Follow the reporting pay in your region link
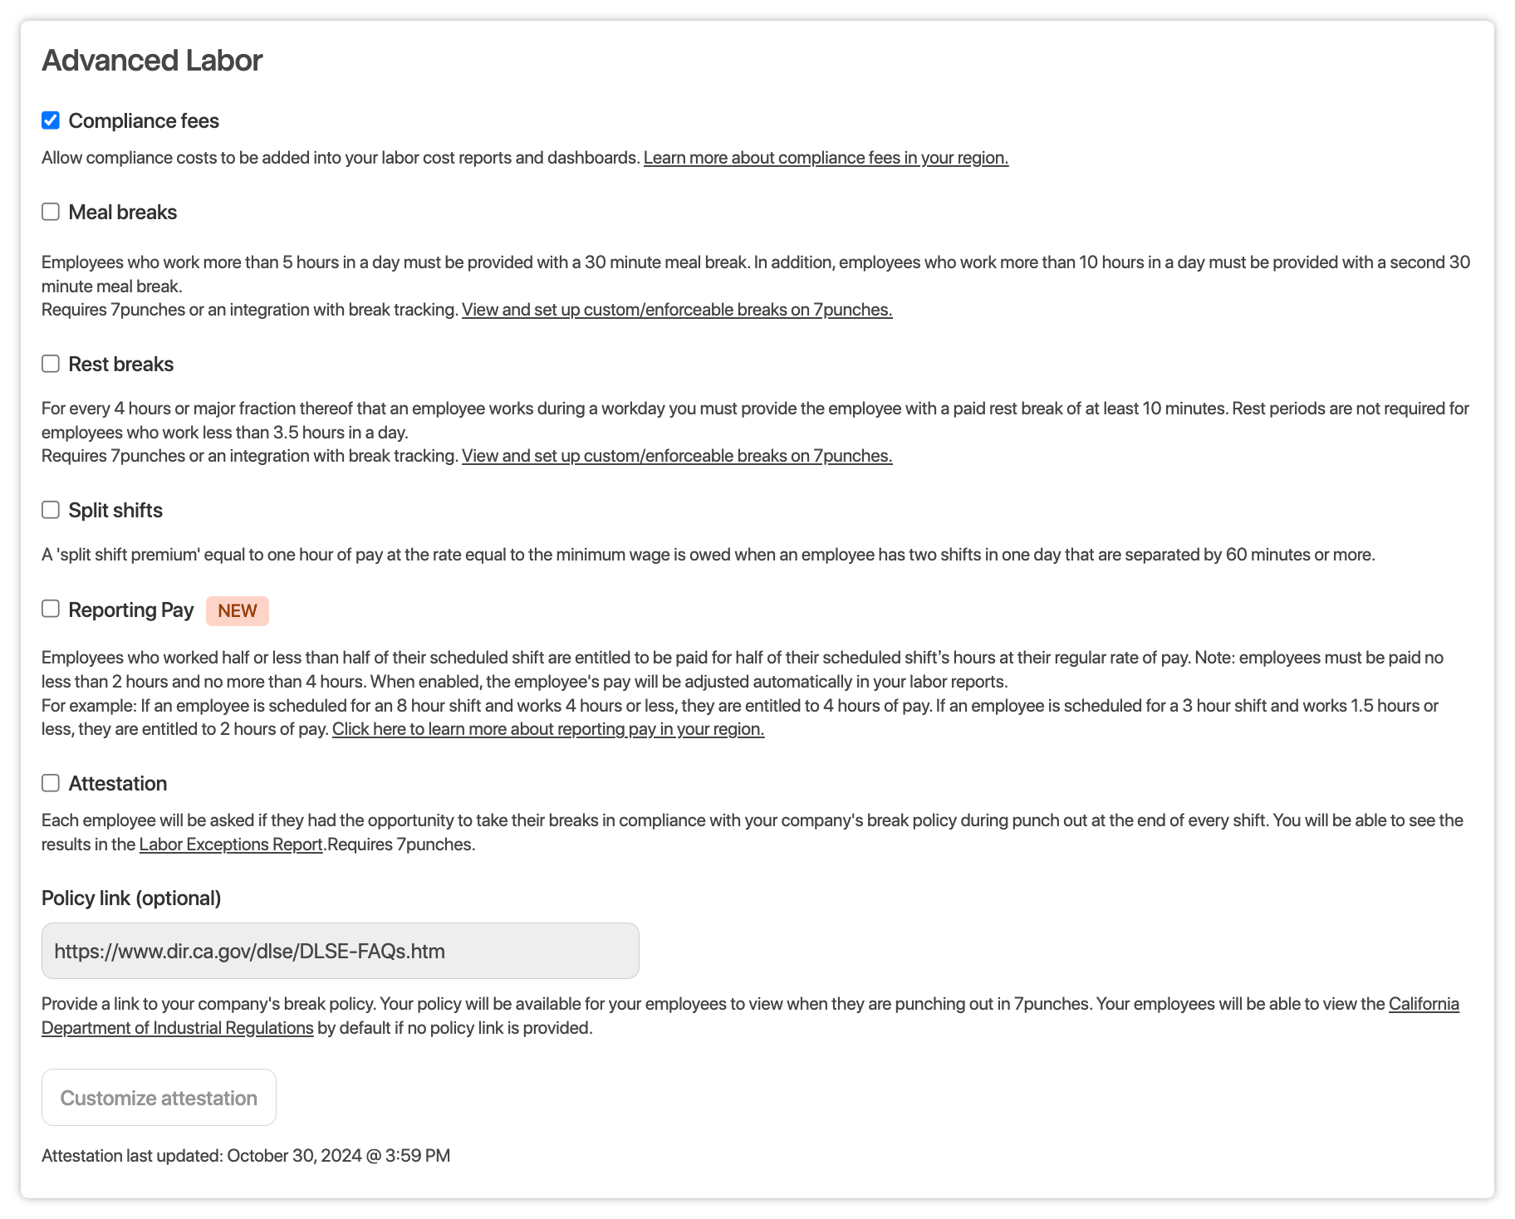The width and height of the screenshot is (1515, 1219). 548,729
